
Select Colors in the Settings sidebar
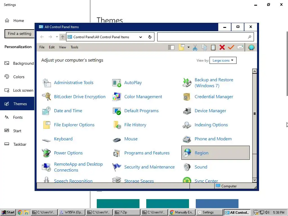(x=17, y=77)
